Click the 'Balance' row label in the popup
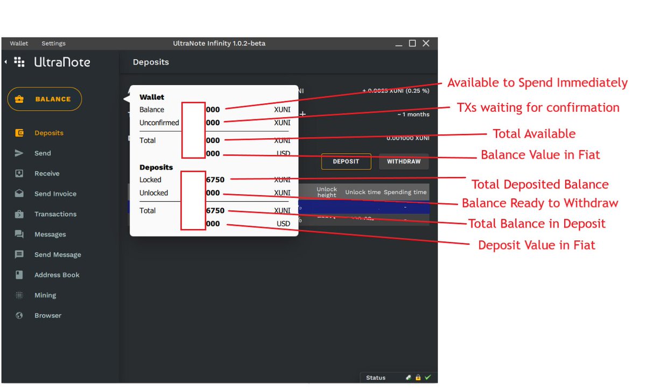Screen dimensions: 646x392 [152, 110]
